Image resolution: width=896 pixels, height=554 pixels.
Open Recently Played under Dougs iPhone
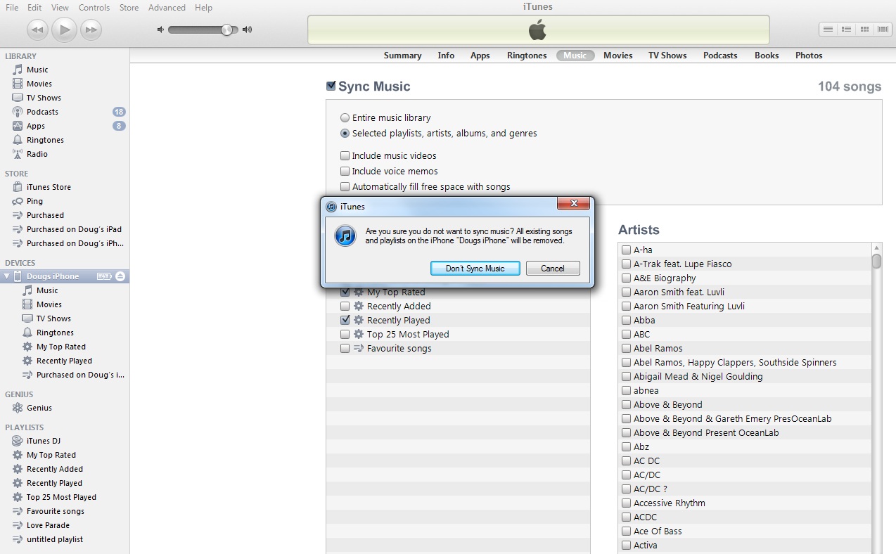65,361
